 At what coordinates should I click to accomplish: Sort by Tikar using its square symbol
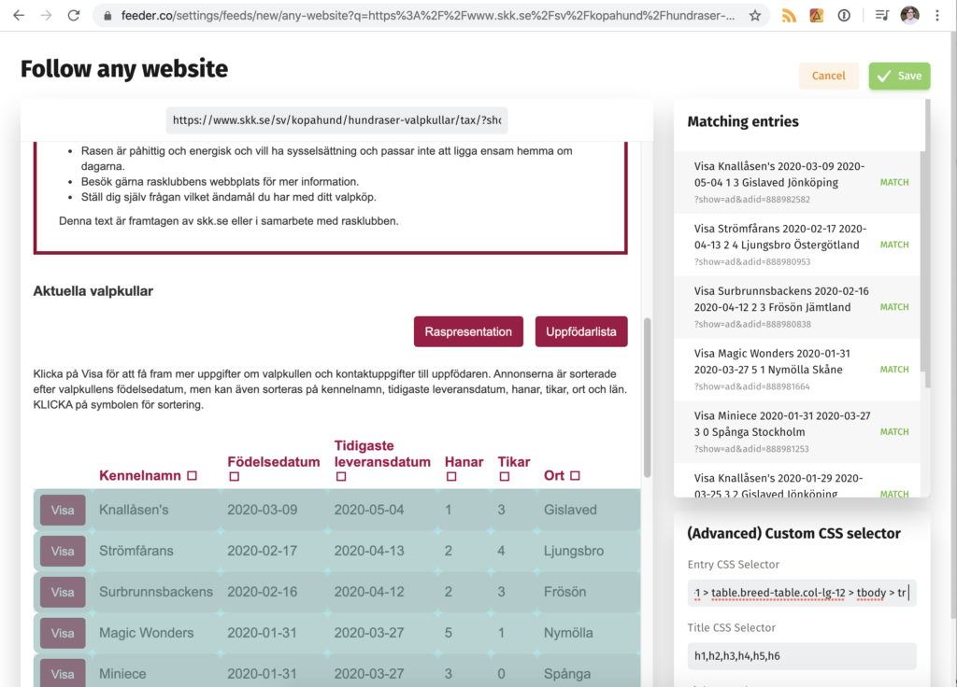click(x=504, y=477)
